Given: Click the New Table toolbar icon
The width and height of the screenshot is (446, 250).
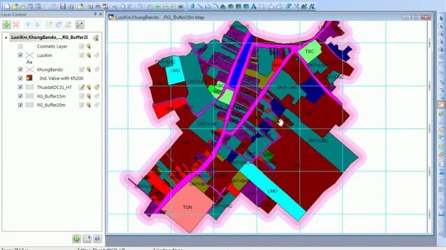Looking at the screenshot, I should (x=7, y=6).
